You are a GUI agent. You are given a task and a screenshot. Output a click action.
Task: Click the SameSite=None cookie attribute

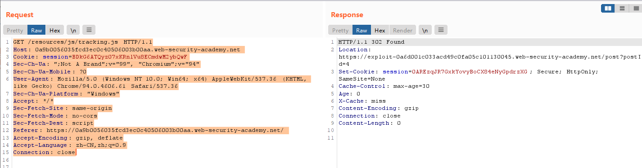(360, 79)
